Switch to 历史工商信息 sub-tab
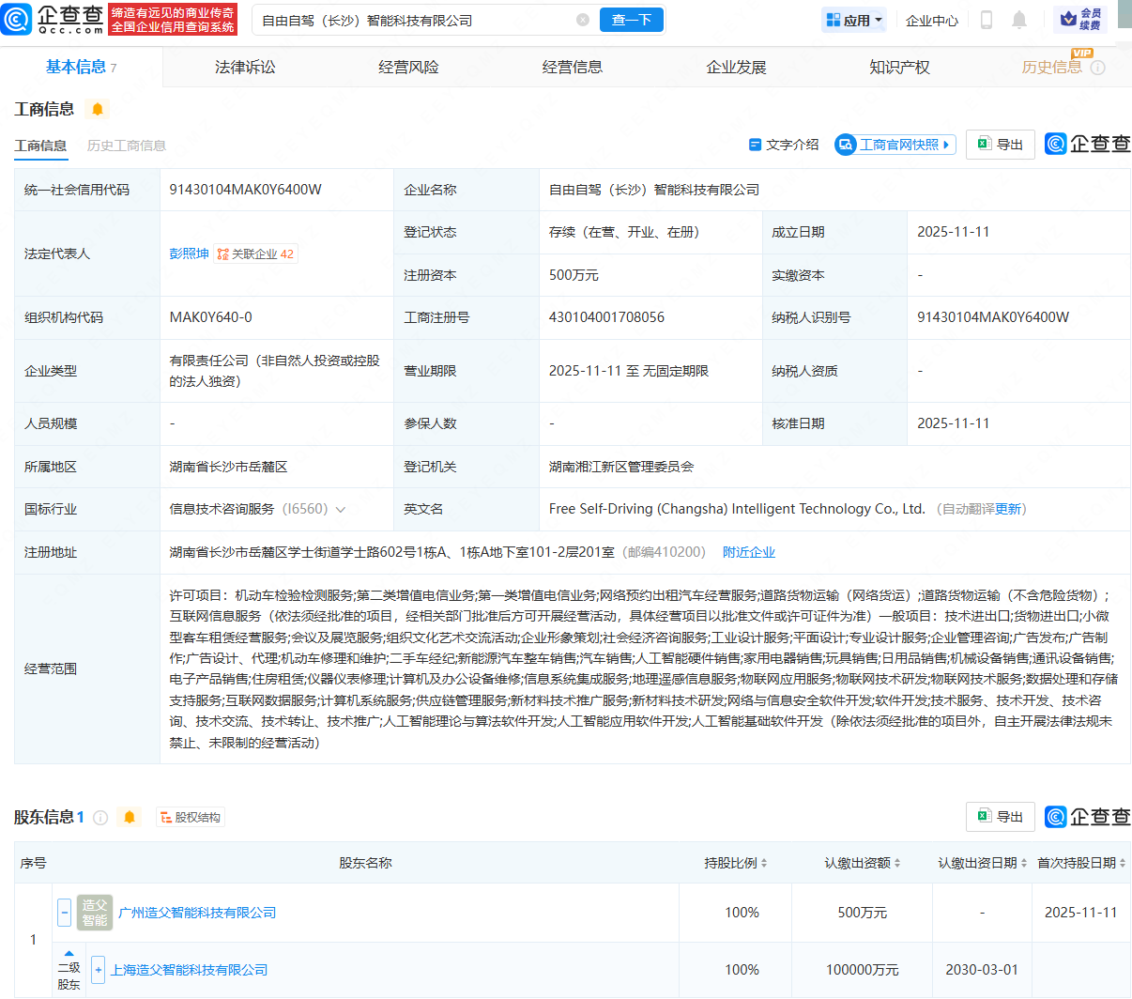Viewport: 1132px width, 999px height. tap(127, 146)
